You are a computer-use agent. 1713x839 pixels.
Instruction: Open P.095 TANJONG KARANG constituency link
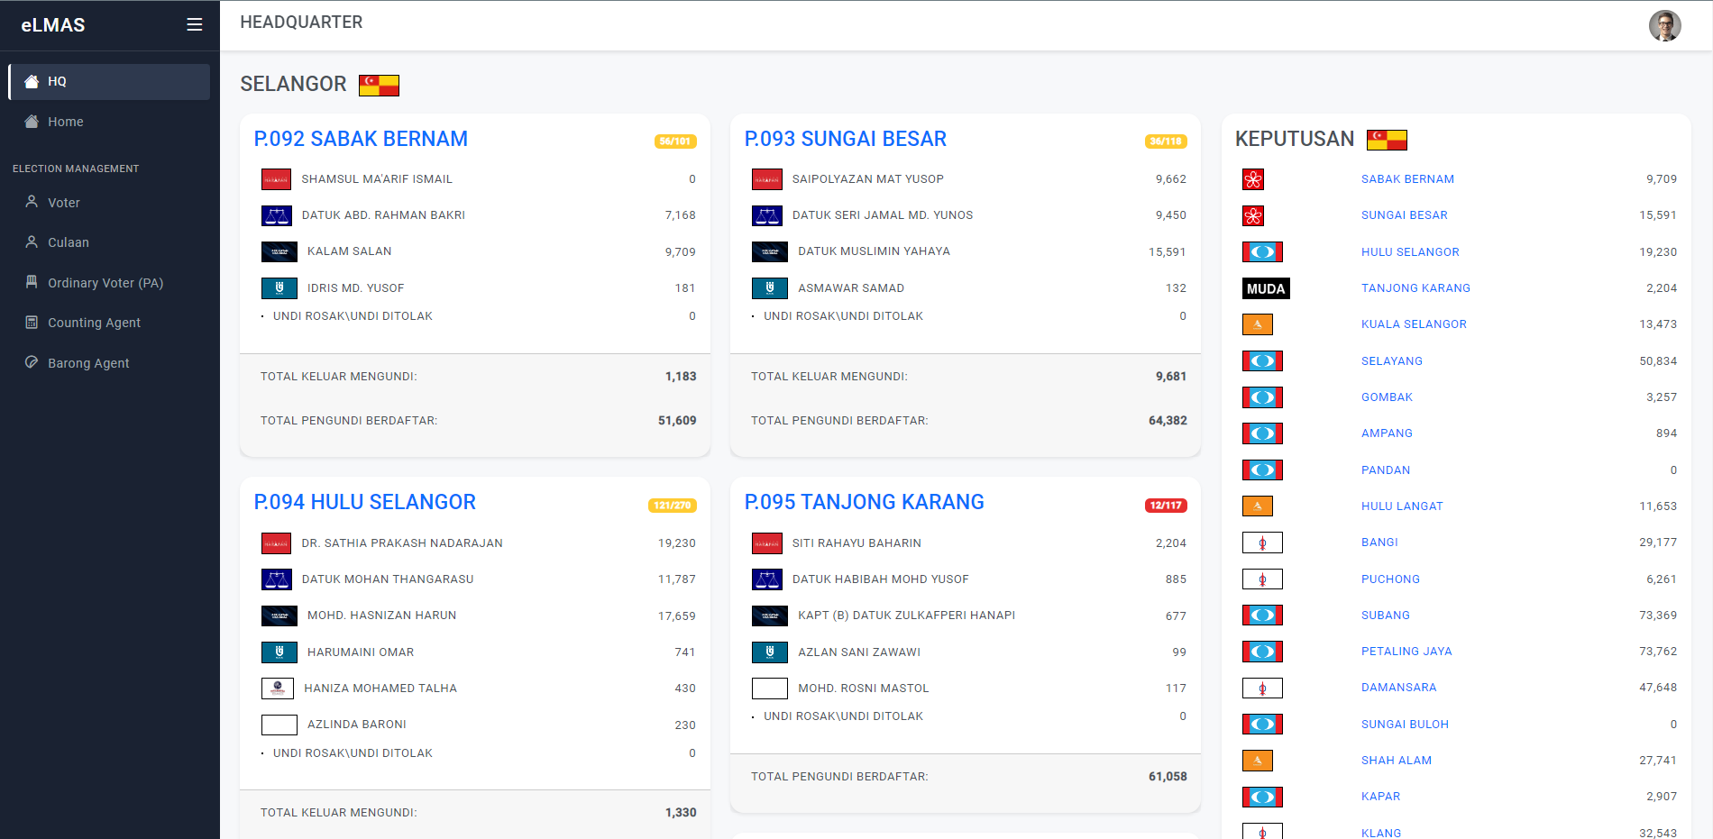pyautogui.click(x=864, y=502)
